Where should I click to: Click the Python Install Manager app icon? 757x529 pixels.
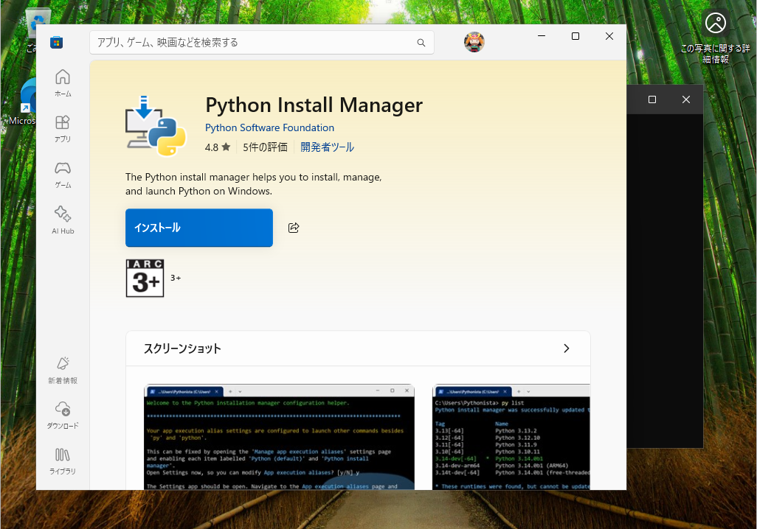click(156, 125)
